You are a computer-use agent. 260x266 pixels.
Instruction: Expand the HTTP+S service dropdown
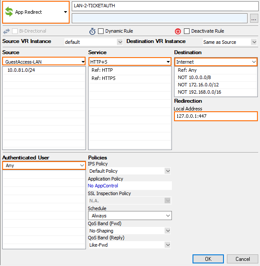pos(130,61)
